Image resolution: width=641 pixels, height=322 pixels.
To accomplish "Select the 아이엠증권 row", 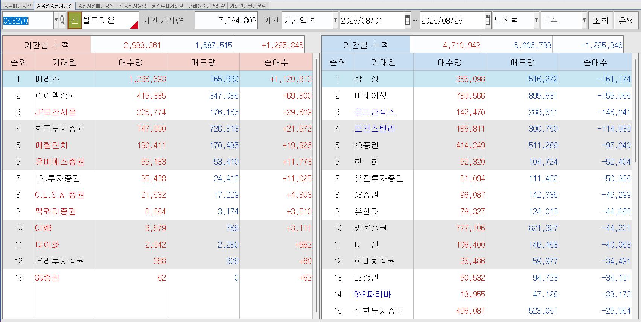I will pyautogui.click(x=157, y=96).
